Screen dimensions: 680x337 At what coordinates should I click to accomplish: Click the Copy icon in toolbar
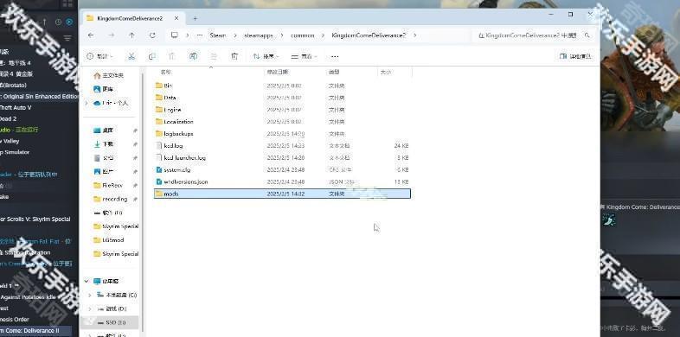click(x=151, y=56)
